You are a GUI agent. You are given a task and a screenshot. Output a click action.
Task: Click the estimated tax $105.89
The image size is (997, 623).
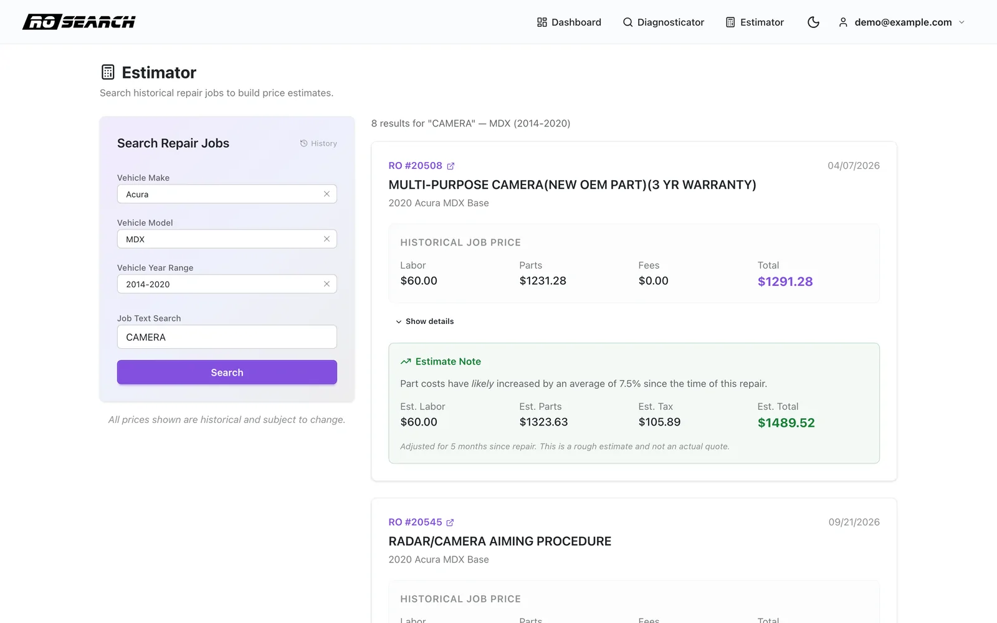659,422
